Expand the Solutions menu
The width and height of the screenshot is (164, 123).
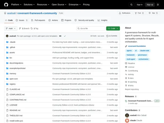click(x=29, y=5)
